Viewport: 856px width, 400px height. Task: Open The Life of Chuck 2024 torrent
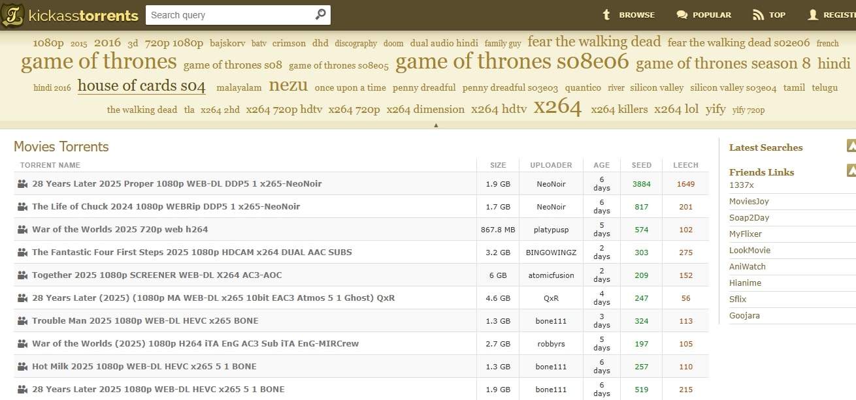[166, 207]
